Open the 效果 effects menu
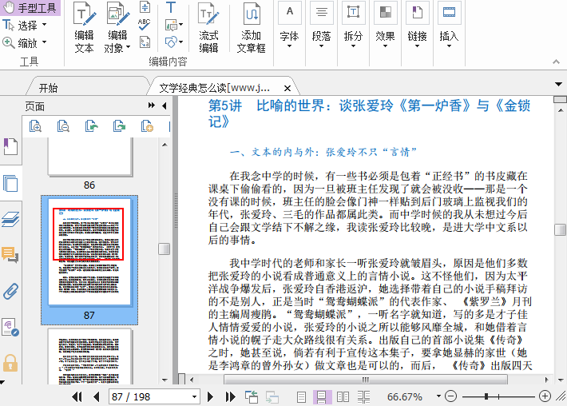 coord(385,26)
